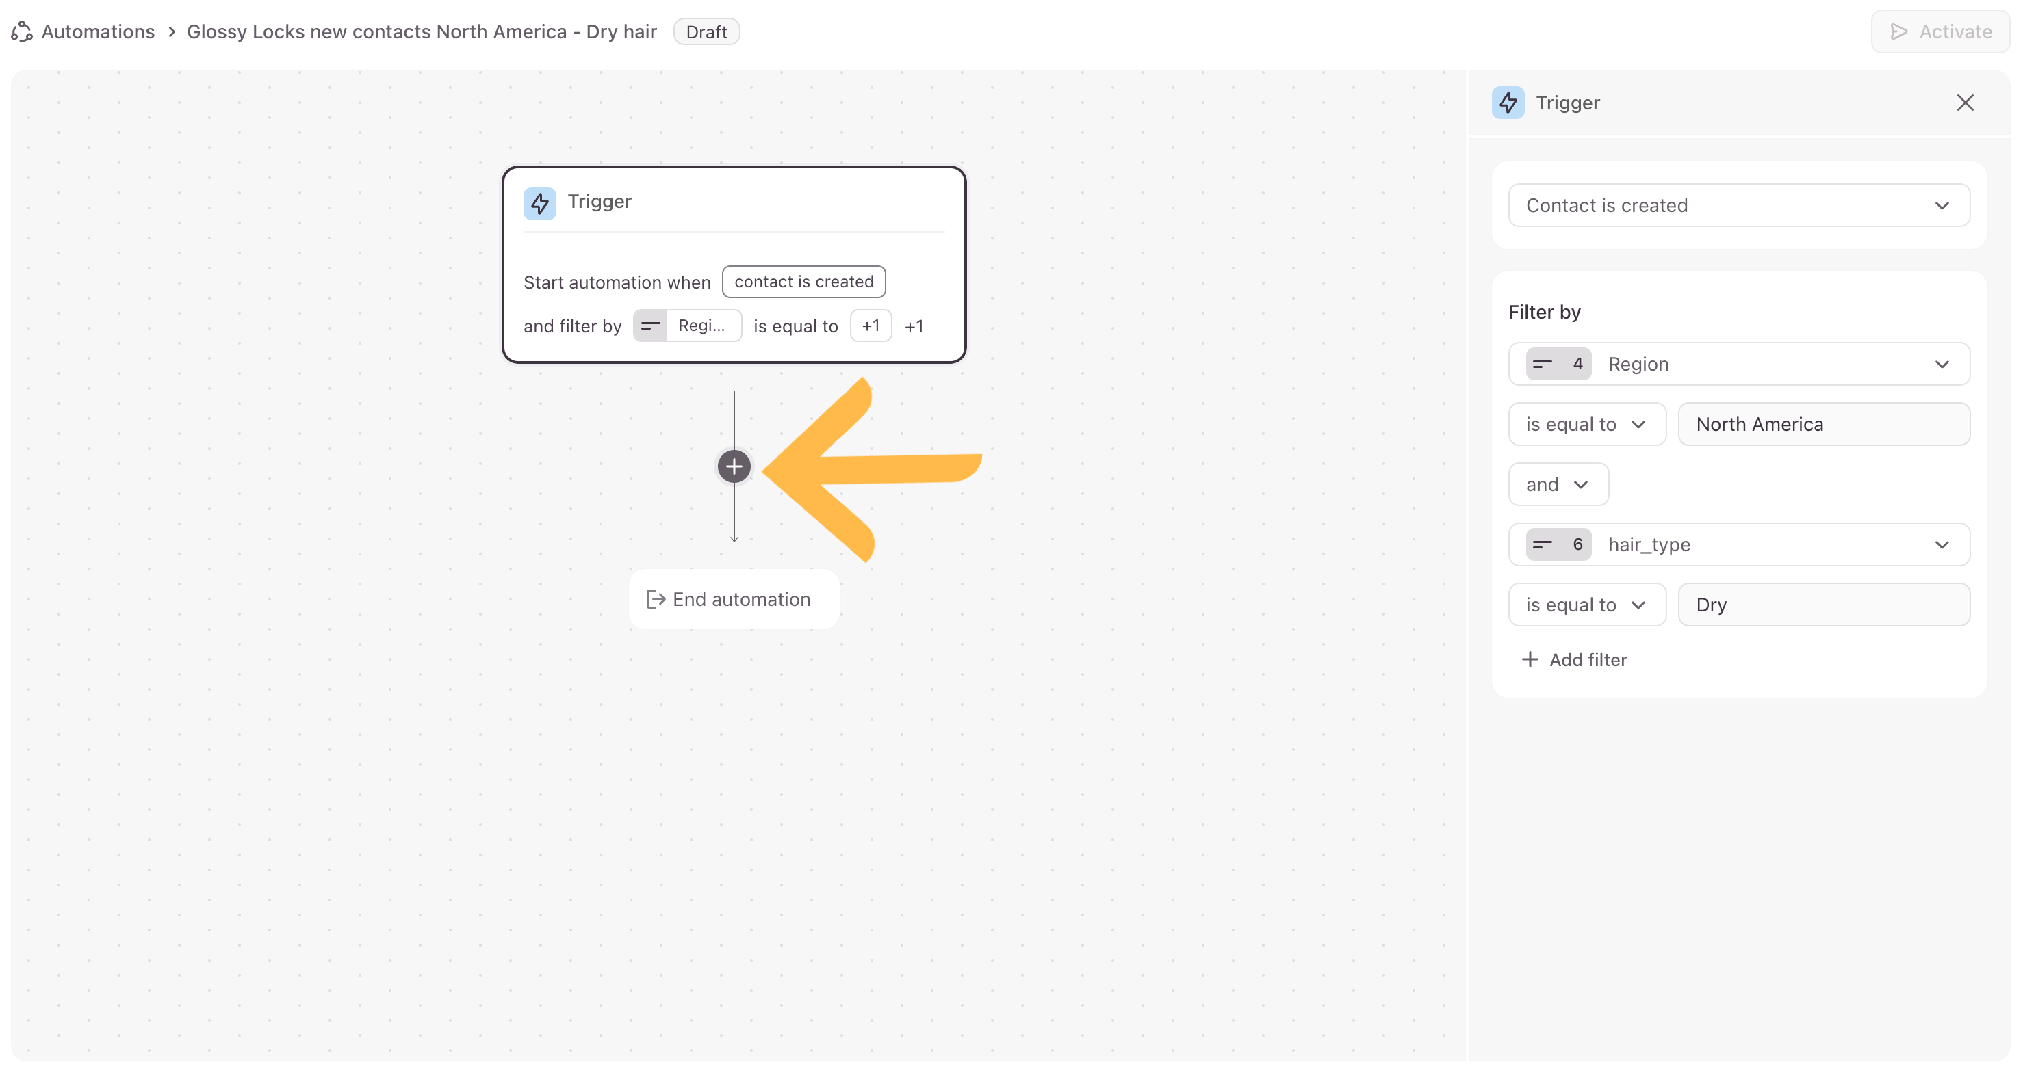Close the Trigger side panel
The height and width of the screenshot is (1071, 2023).
(1964, 103)
